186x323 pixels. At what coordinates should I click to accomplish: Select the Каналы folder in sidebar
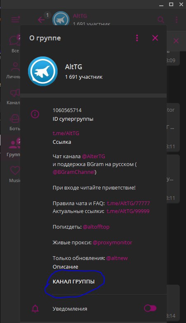[x=13, y=96]
